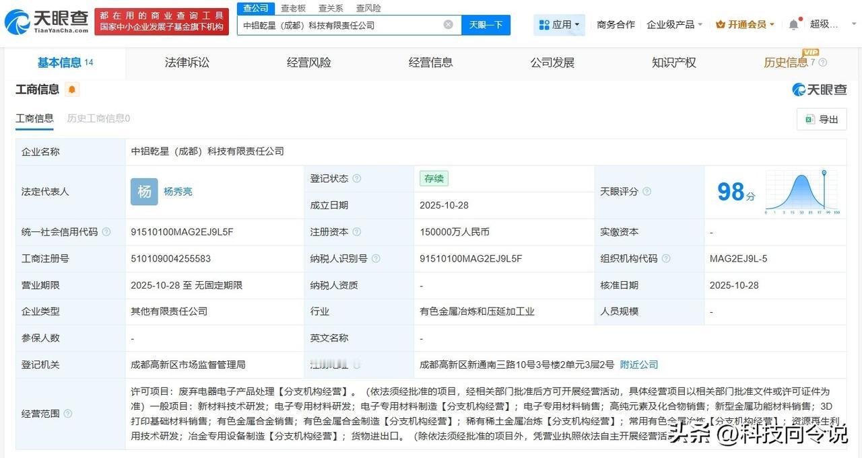Image resolution: width=862 pixels, height=458 pixels.
Task: Expand the 开通会员 dropdown arrow
Action: (x=772, y=25)
